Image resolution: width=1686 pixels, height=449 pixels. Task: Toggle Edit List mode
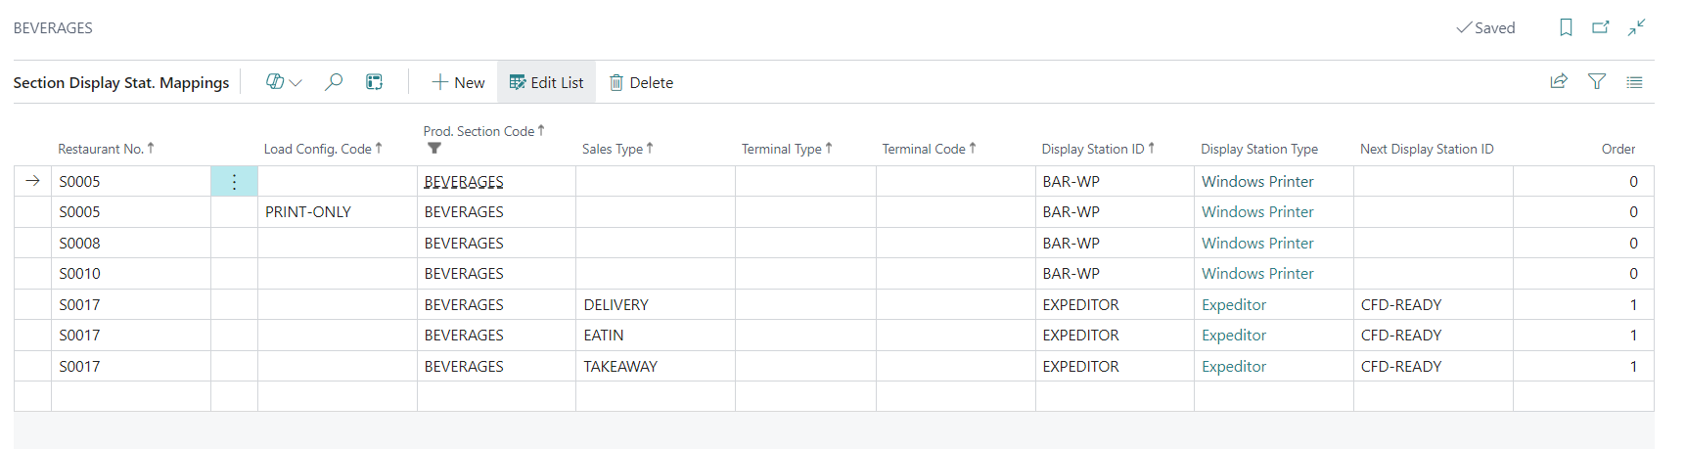(x=546, y=82)
